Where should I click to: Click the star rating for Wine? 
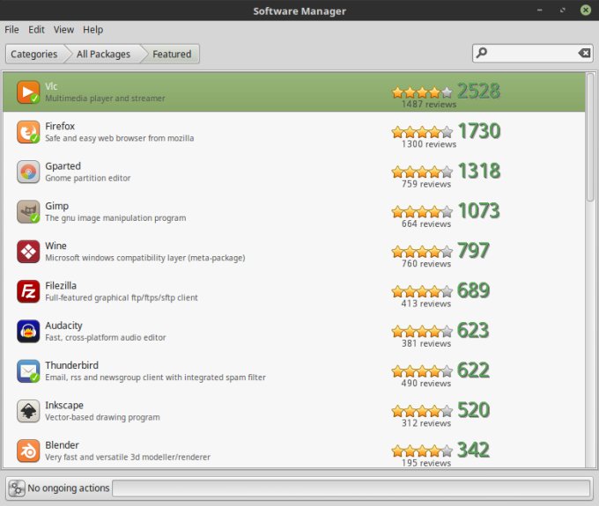point(422,252)
